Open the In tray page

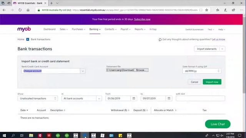[153, 29]
